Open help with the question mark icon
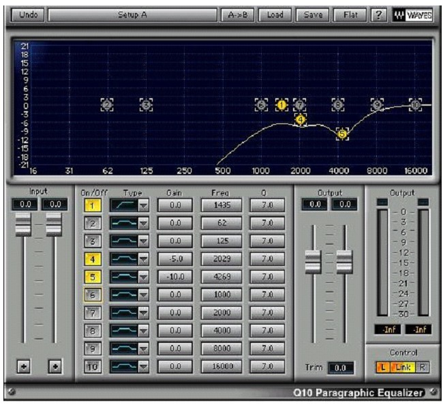The width and height of the screenshot is (443, 405). (380, 15)
